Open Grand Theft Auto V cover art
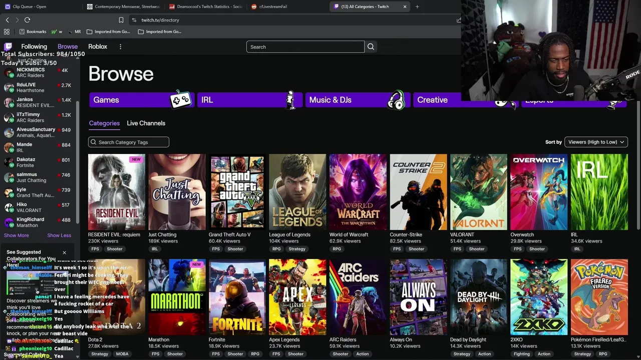 tap(237, 192)
